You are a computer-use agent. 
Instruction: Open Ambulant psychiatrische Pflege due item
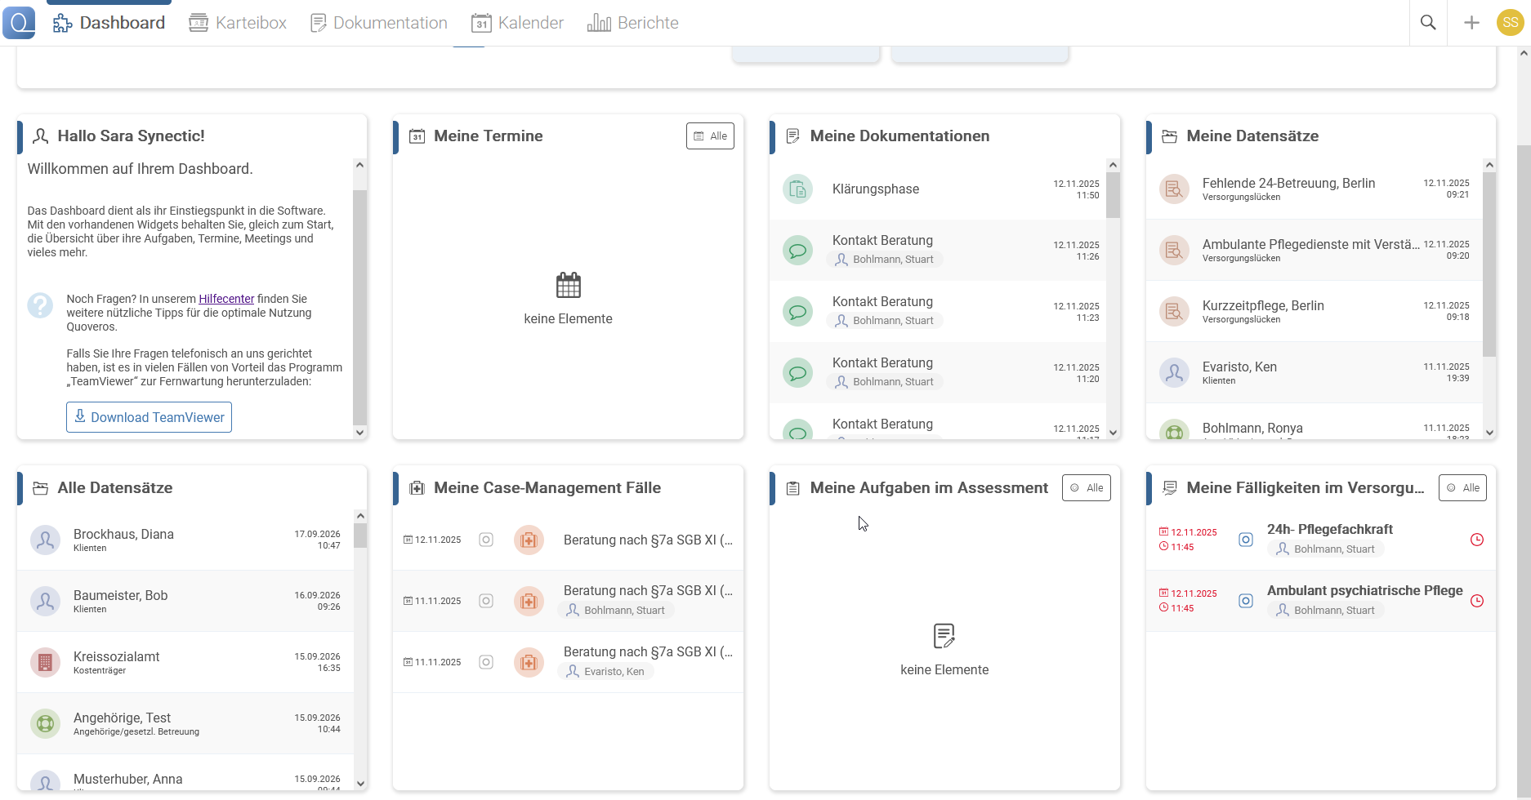(1321, 601)
